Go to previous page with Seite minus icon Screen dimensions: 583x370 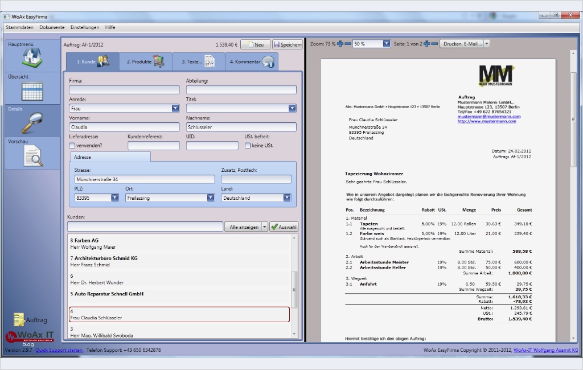tap(434, 44)
